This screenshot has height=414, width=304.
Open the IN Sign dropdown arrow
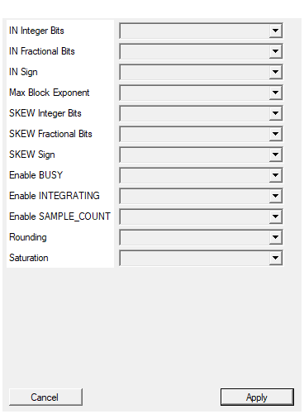275,72
